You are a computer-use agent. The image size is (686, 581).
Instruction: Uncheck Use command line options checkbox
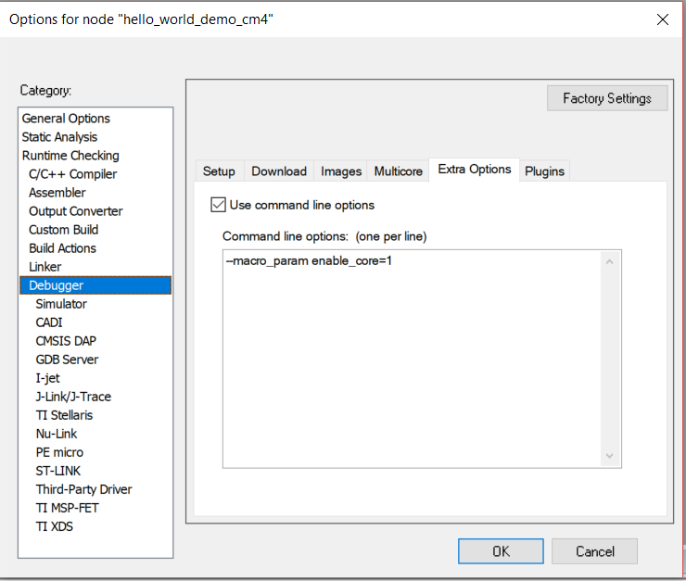point(219,205)
